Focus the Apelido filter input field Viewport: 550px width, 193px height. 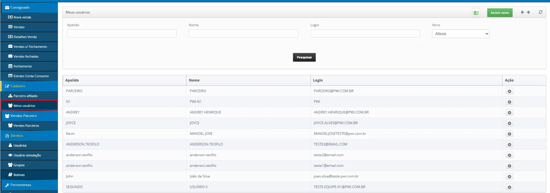122,33
